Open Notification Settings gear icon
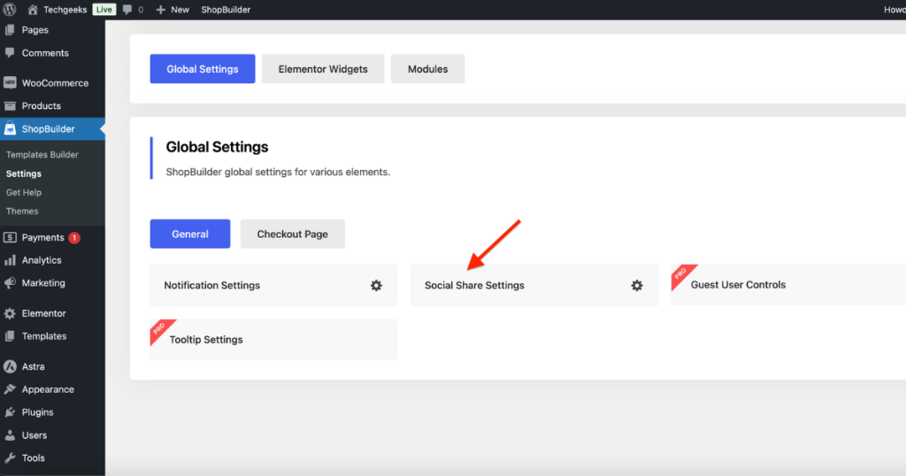Image resolution: width=906 pixels, height=476 pixels. (x=376, y=286)
